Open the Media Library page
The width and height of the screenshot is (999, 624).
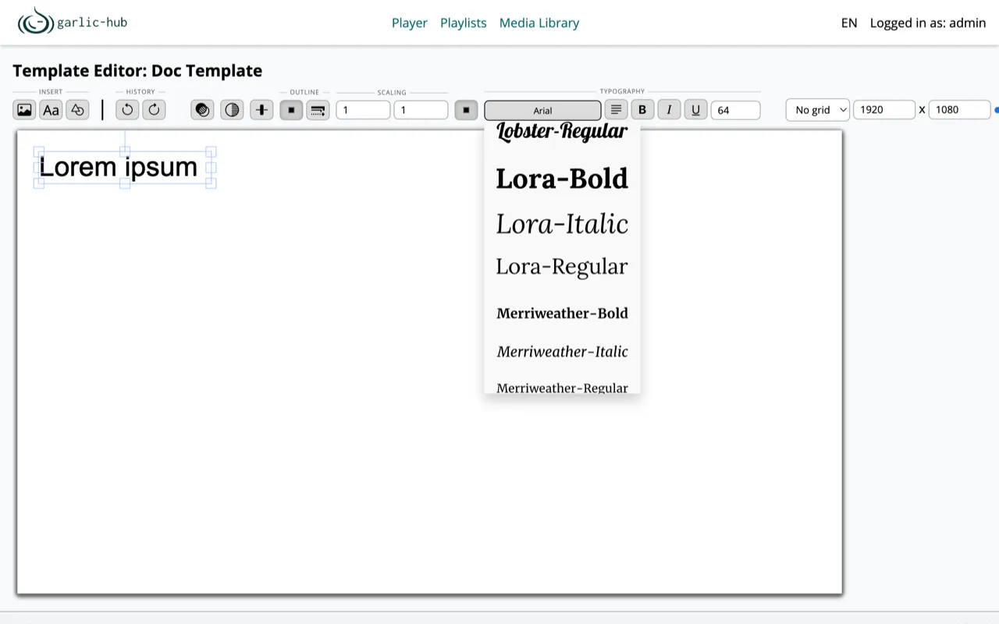[x=539, y=23]
